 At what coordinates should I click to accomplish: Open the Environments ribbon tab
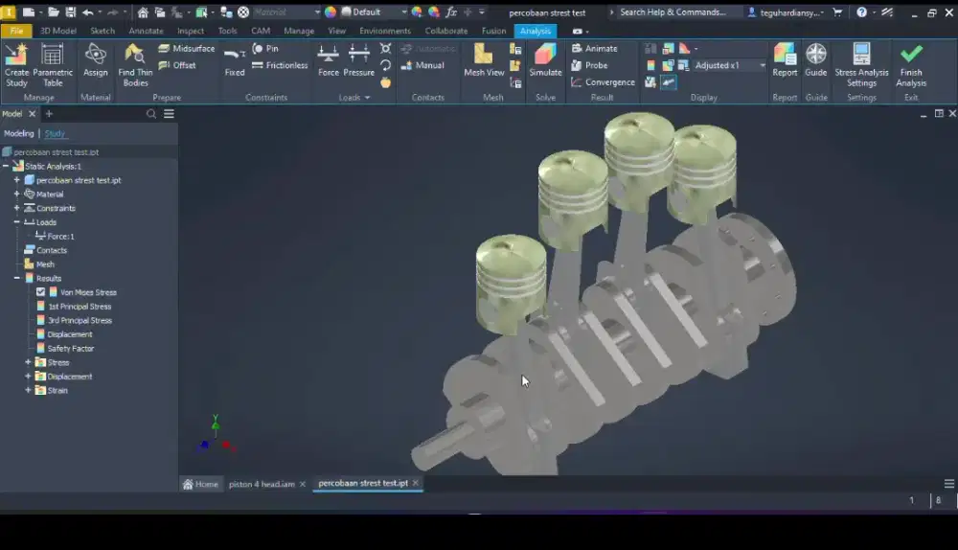tap(385, 31)
